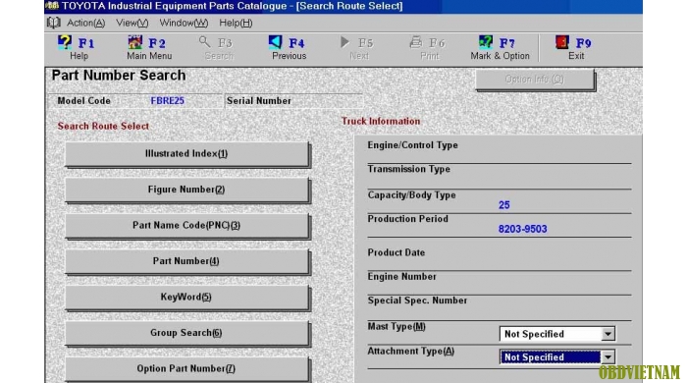Select Part Name Code(PNC)(3) button
Viewport: 687px width, 383px height.
pos(187,226)
